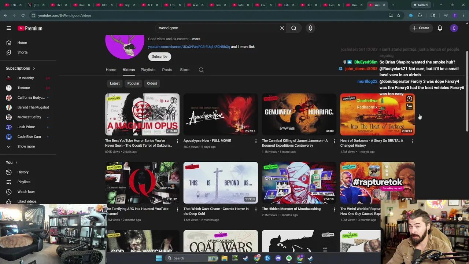Switch to the channel Videos tab
This screenshot has height=264, width=469.
coord(129,70)
